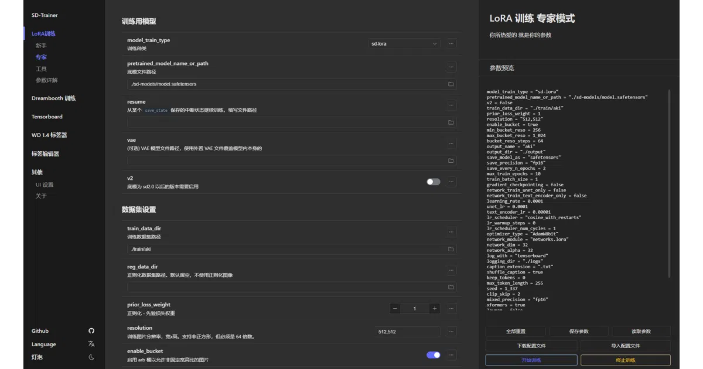This screenshot has width=703, height=369.
Task: Open LoRA训练 in sidebar
Action: click(x=43, y=34)
